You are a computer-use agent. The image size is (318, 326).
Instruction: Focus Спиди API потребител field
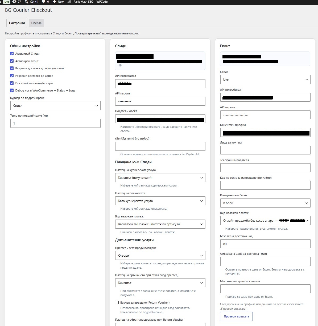click(x=160, y=84)
